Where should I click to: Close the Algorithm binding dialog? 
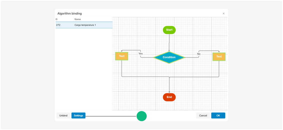click(223, 14)
